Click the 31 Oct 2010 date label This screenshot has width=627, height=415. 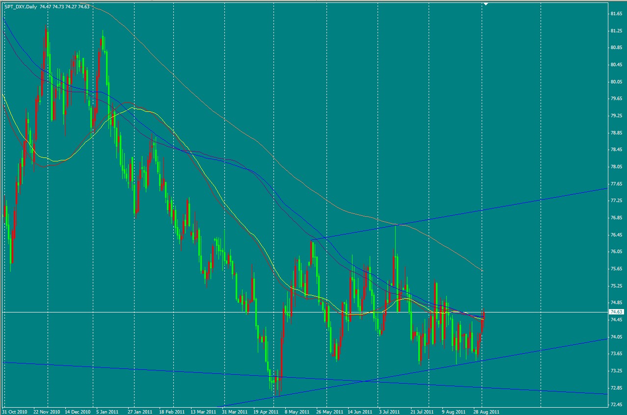(16, 412)
